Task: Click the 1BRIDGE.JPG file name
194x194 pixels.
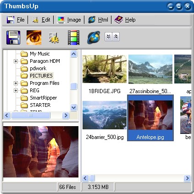Action: click(105, 91)
